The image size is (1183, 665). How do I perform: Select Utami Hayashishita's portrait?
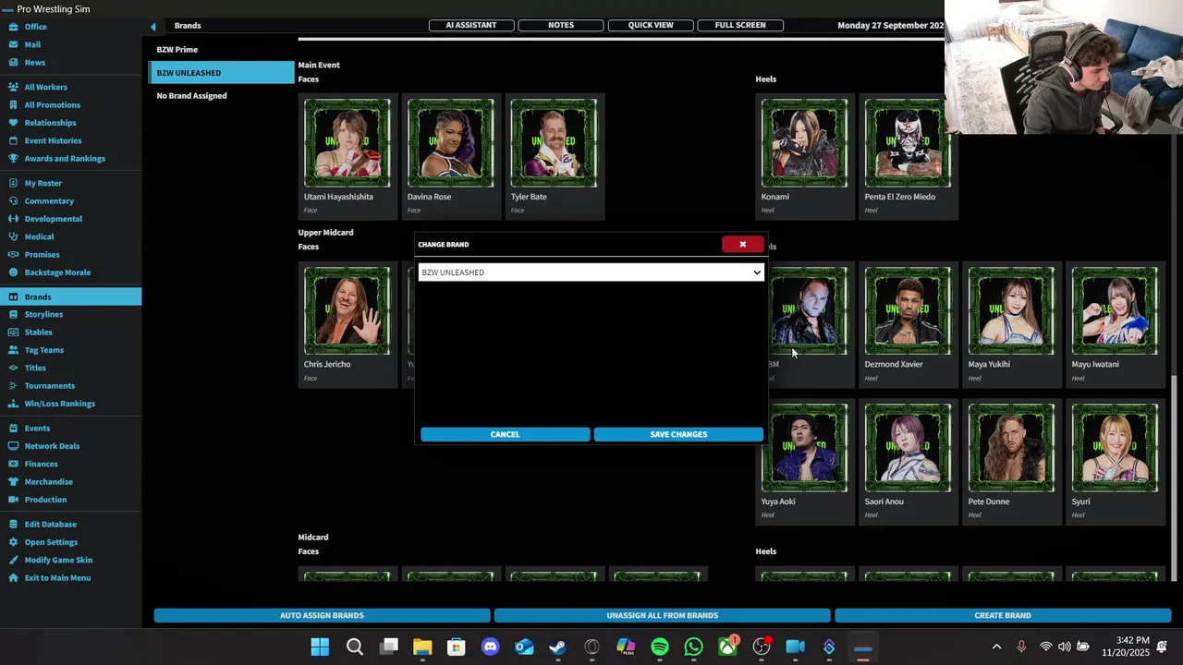click(x=348, y=143)
